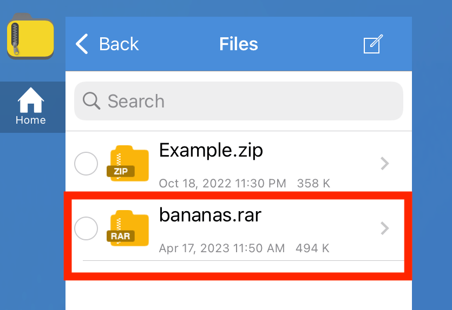
Task: Select the Example.zip selection circle
Action: click(x=86, y=163)
